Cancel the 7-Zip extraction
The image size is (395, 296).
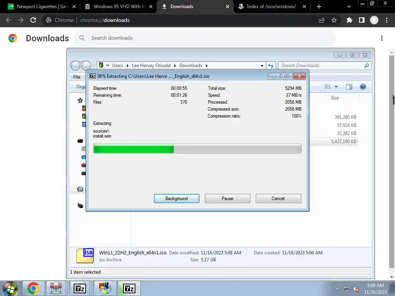[x=278, y=198]
